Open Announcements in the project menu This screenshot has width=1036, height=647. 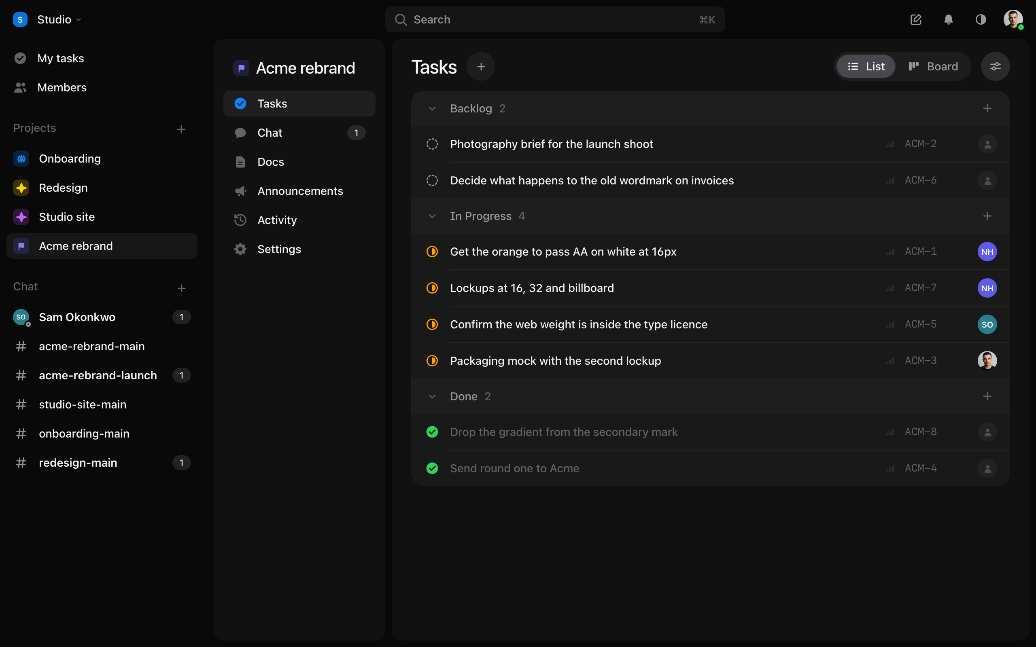tap(299, 191)
